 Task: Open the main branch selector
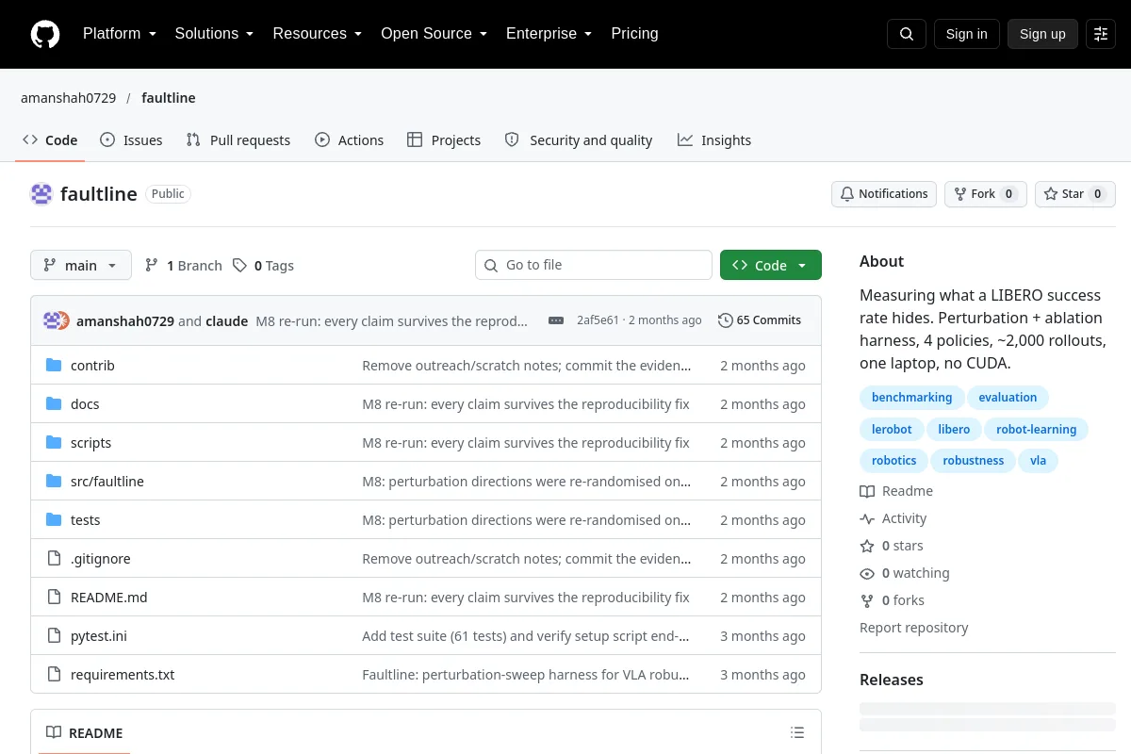click(x=81, y=266)
